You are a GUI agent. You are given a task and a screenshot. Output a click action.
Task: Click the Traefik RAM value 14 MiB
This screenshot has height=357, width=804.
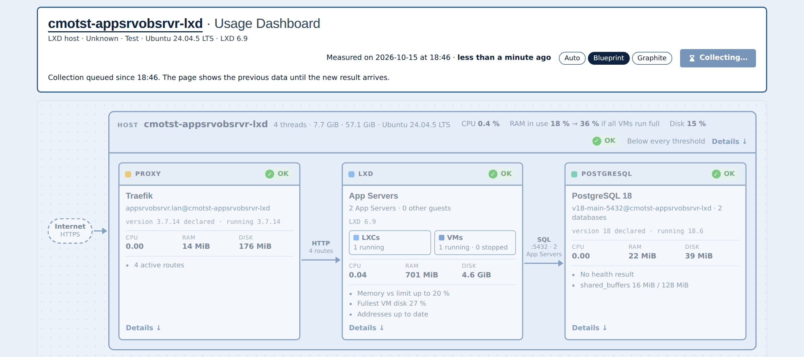(x=196, y=246)
